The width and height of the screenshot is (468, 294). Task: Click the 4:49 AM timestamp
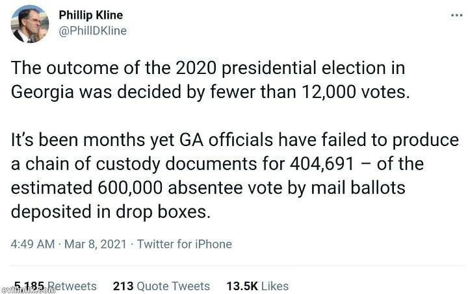(33, 244)
